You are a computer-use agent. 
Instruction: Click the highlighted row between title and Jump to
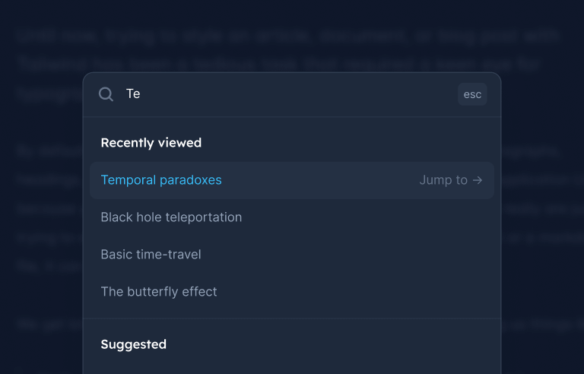pyautogui.click(x=319, y=180)
